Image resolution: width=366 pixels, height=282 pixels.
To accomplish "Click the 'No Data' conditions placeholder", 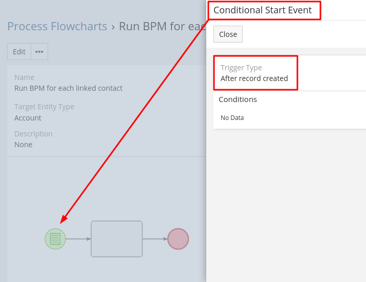I will (232, 118).
